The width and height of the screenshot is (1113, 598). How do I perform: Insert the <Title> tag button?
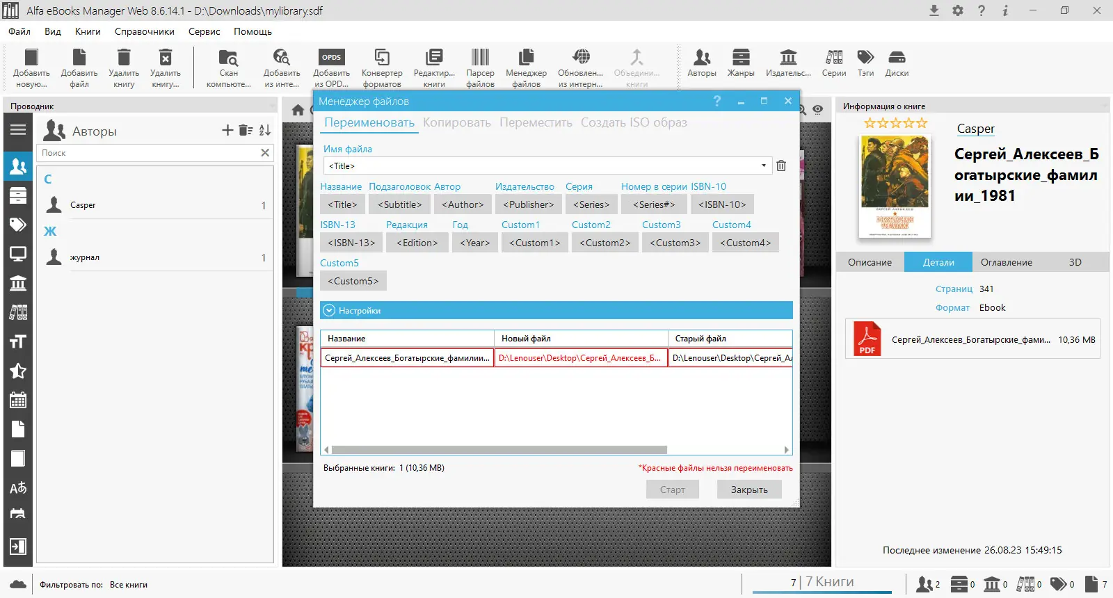pos(342,204)
